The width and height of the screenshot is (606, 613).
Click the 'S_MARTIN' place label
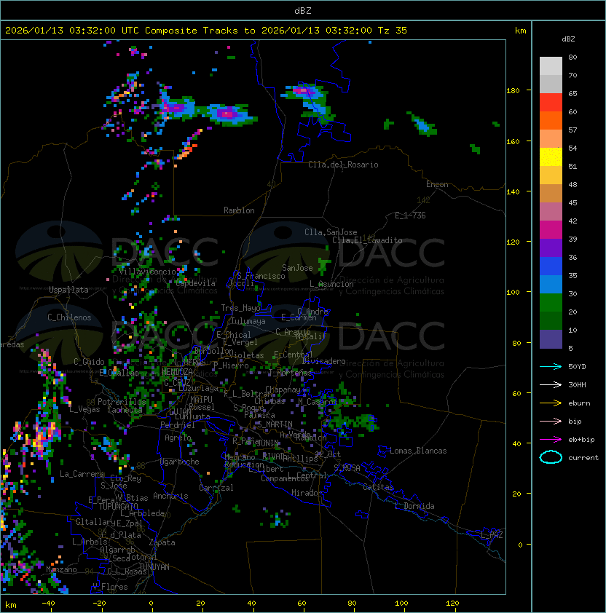click(x=275, y=424)
